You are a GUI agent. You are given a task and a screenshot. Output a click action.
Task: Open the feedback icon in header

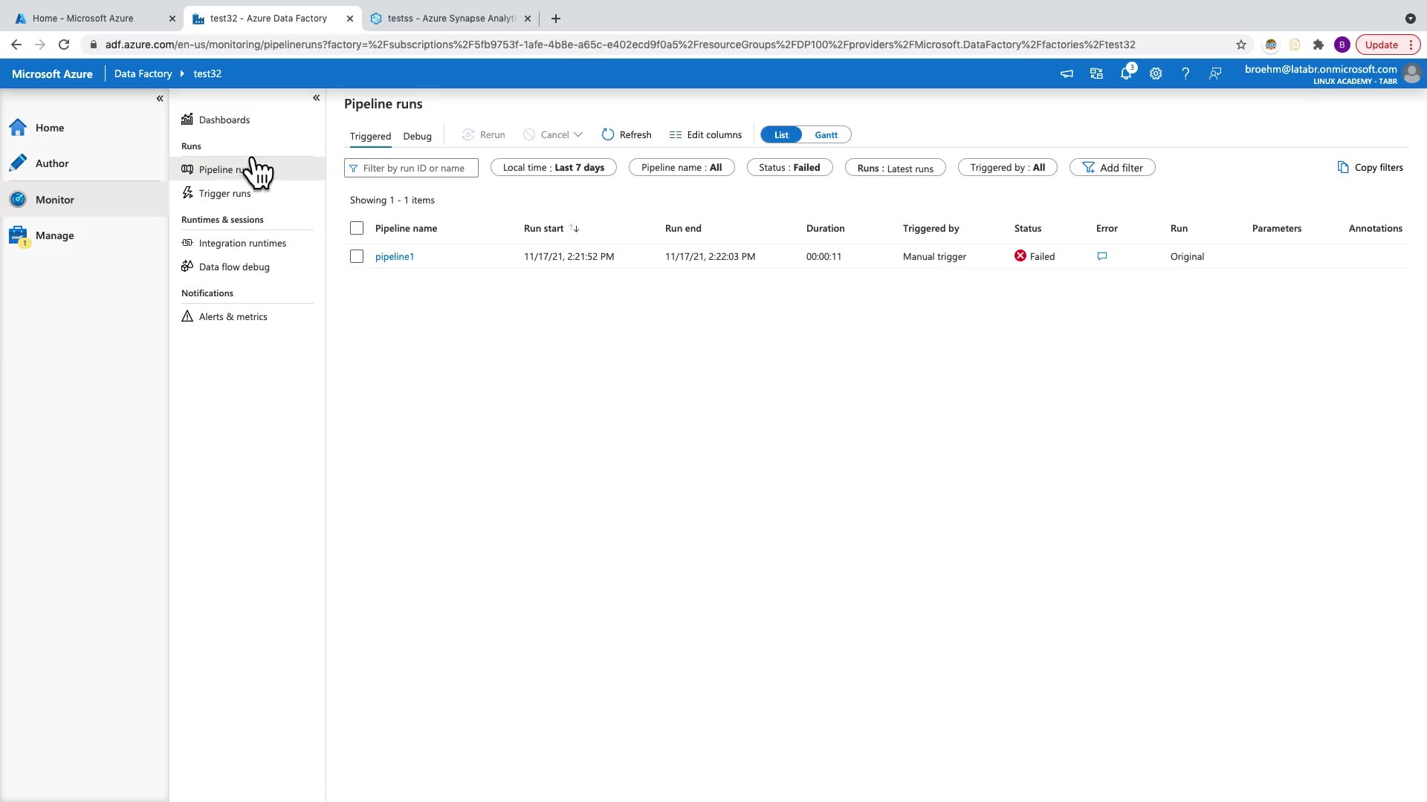[1215, 74]
